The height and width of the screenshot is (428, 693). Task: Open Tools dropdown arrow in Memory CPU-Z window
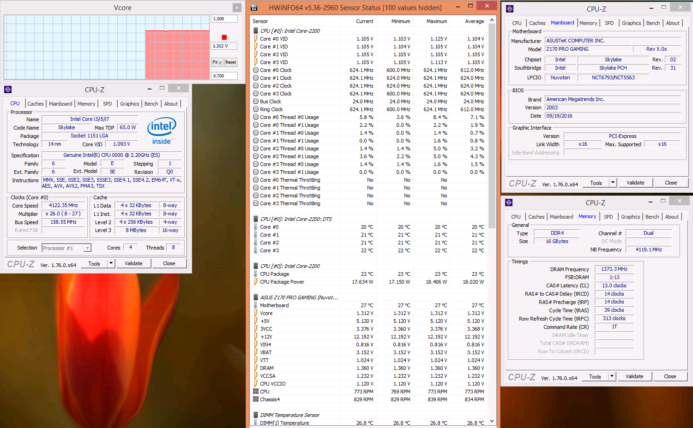(x=612, y=376)
